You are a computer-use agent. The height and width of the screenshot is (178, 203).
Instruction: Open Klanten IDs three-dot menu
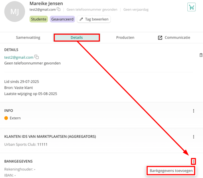(193, 137)
